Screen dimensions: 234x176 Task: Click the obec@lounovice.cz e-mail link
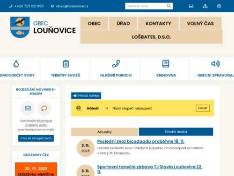72,6
